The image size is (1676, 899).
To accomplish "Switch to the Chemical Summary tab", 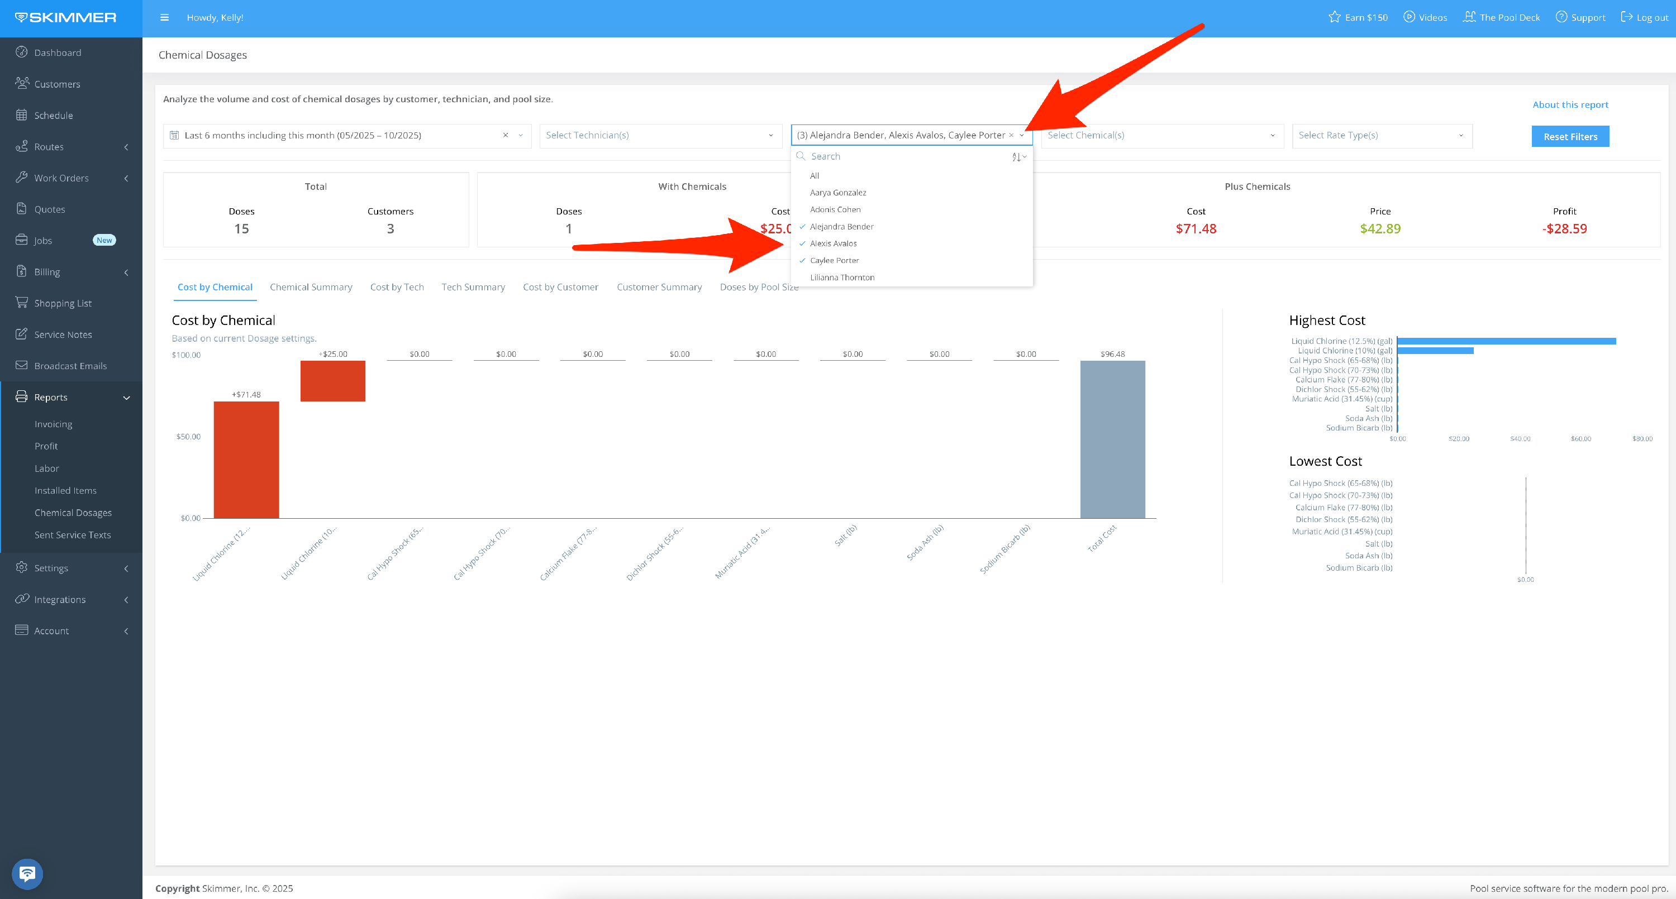I will pos(311,287).
